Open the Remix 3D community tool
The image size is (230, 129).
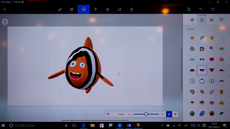132,9
